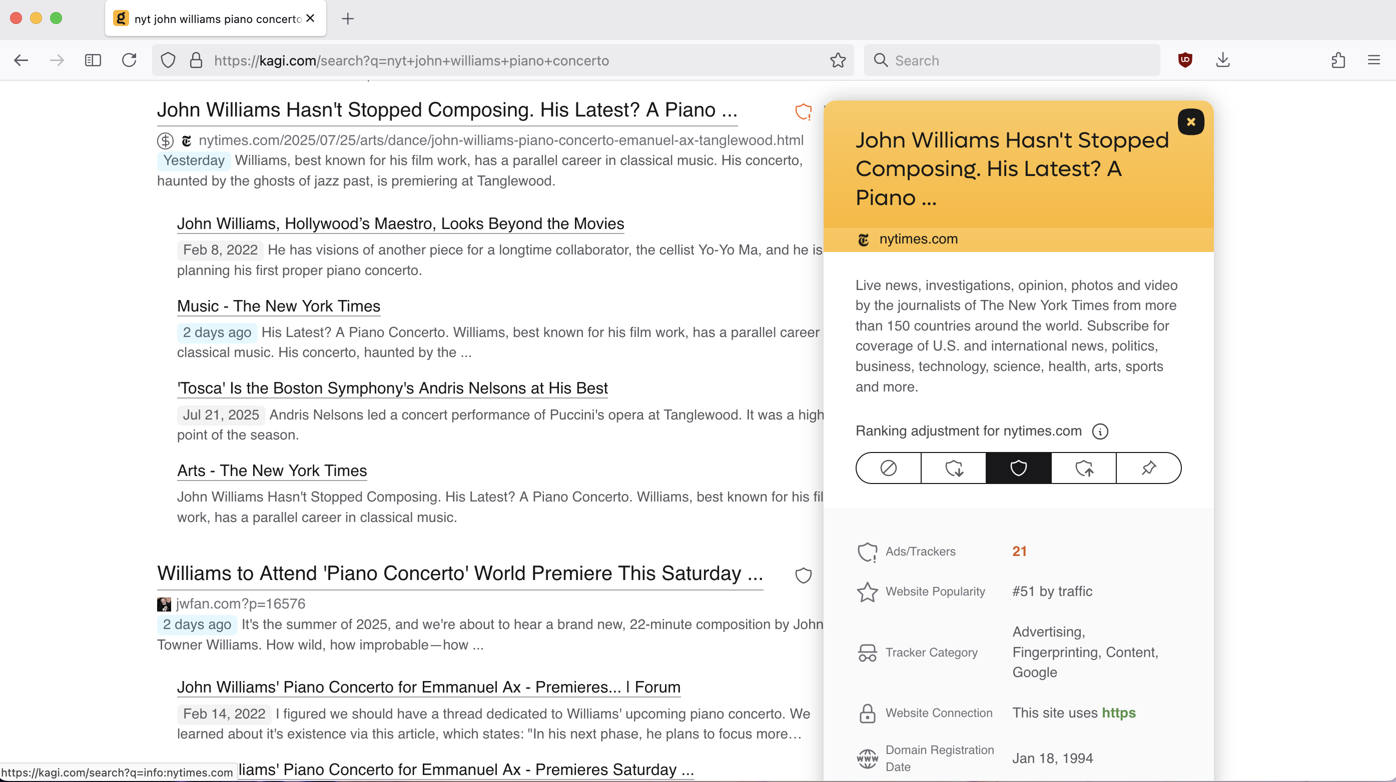This screenshot has width=1396, height=782.
Task: Close the nytimes.com site info panel
Action: (x=1191, y=122)
